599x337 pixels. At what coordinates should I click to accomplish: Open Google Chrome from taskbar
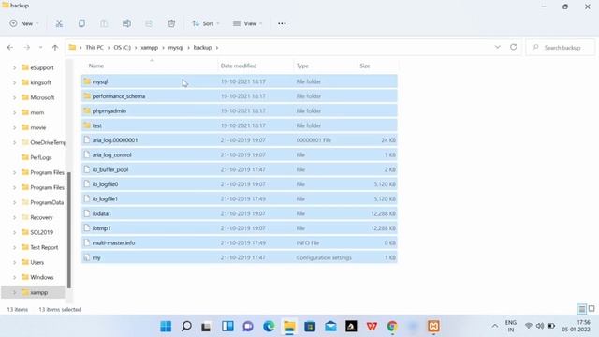(392, 327)
